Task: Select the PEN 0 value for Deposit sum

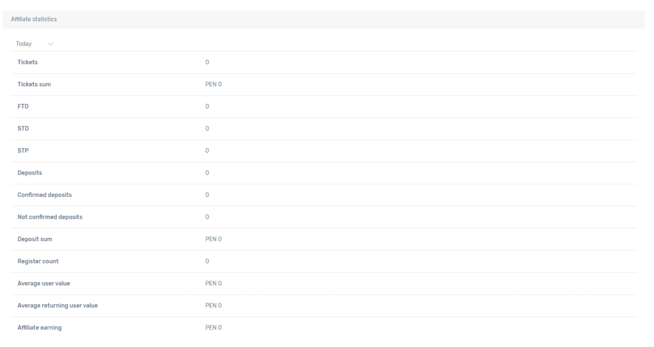Action: (x=213, y=239)
